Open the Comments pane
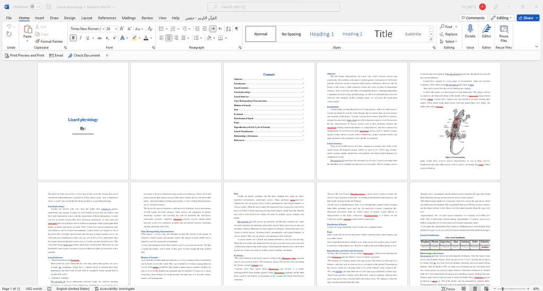This screenshot has width=543, height=291. [473, 17]
